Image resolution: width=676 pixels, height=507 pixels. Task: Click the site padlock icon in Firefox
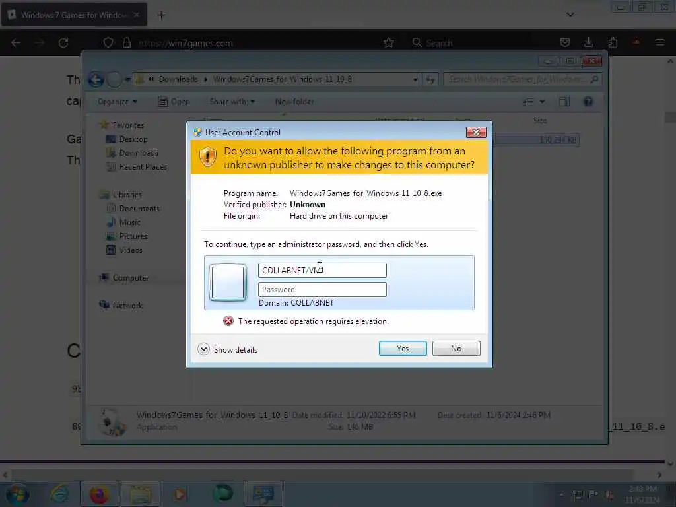click(126, 43)
